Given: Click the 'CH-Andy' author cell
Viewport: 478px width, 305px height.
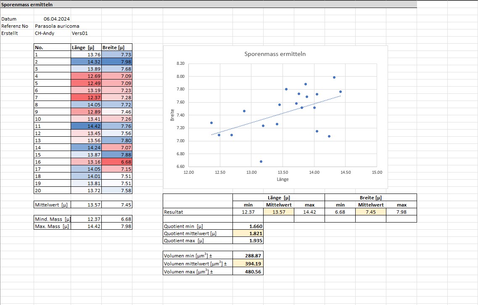Looking at the screenshot, I should click(45, 33).
